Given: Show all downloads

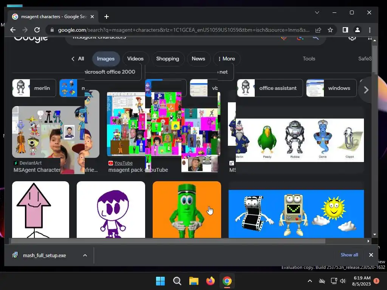Looking at the screenshot, I should pyautogui.click(x=349, y=255).
